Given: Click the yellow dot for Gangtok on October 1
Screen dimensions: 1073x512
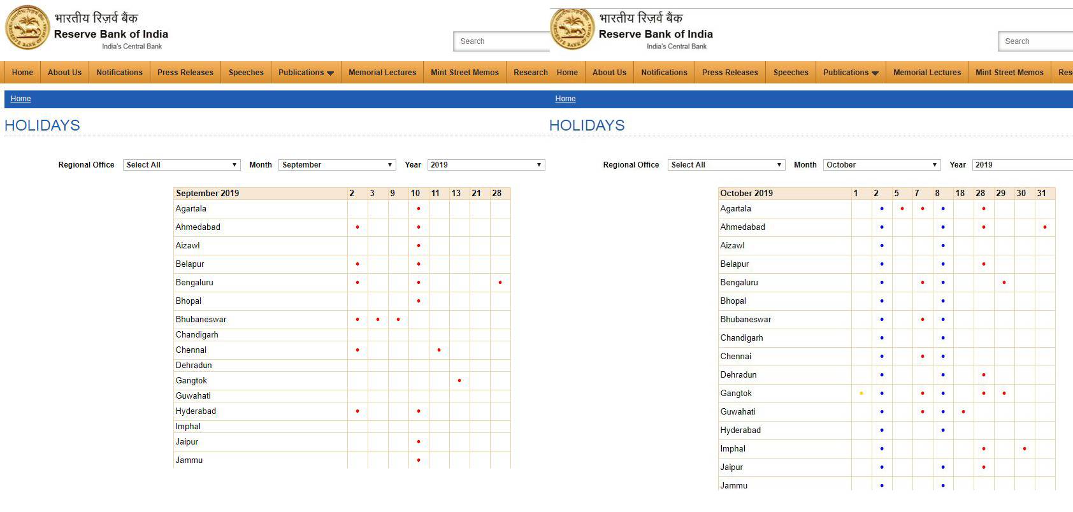Looking at the screenshot, I should coord(861,394).
